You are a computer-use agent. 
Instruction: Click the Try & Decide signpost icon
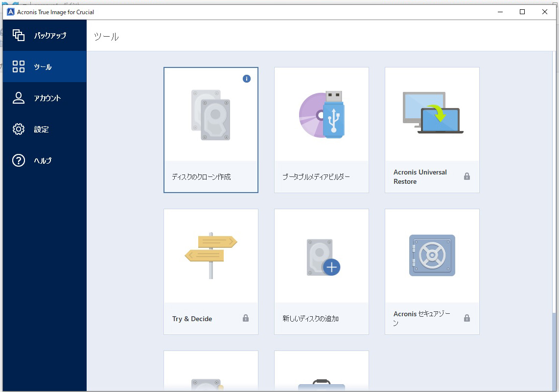[x=210, y=256]
